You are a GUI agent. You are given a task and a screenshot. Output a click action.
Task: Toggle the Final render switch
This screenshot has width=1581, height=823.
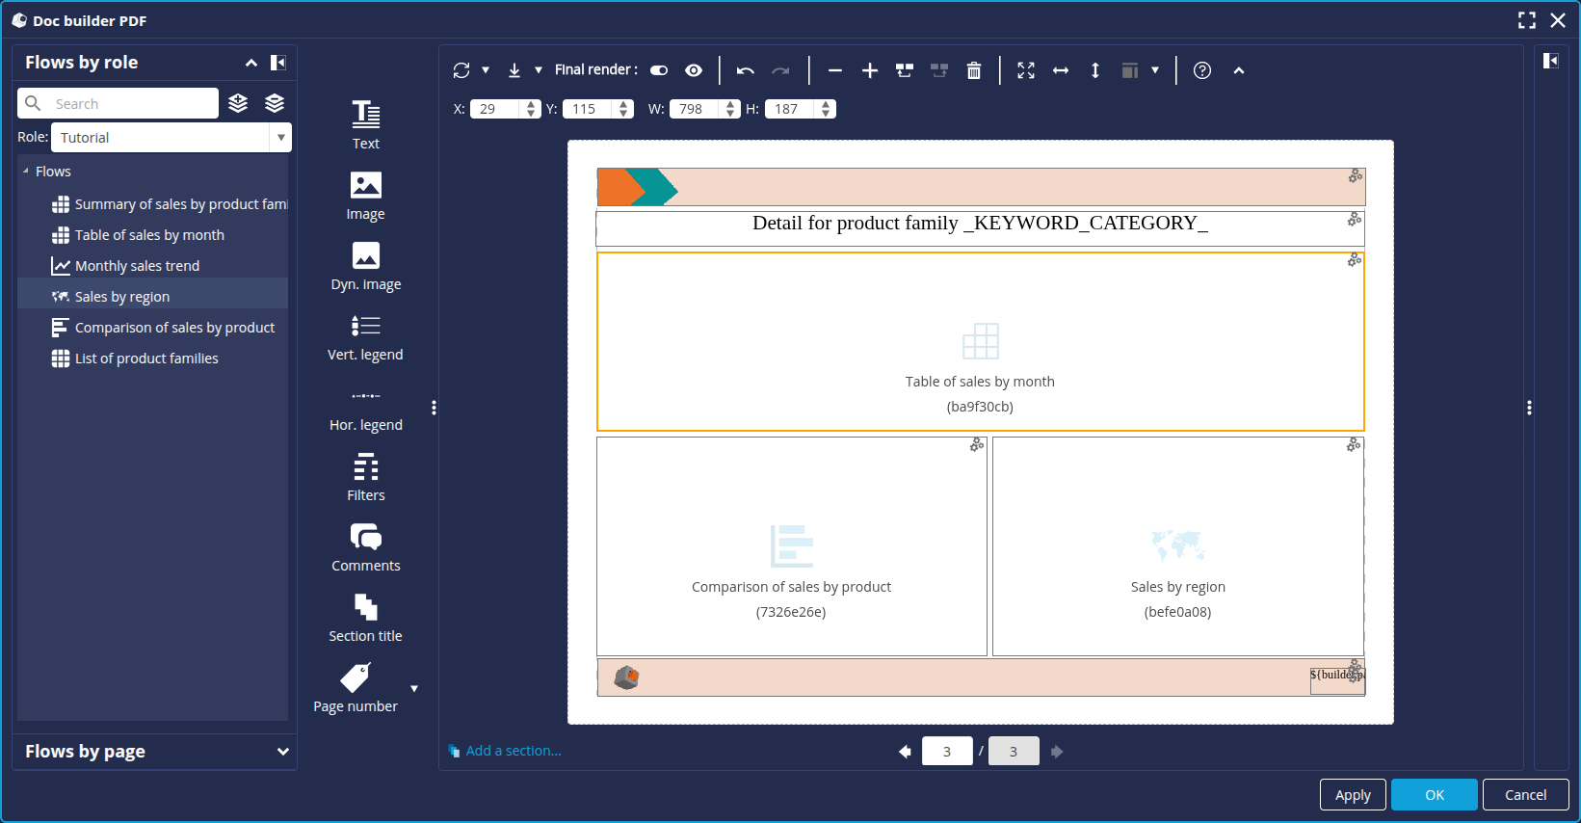pyautogui.click(x=659, y=70)
